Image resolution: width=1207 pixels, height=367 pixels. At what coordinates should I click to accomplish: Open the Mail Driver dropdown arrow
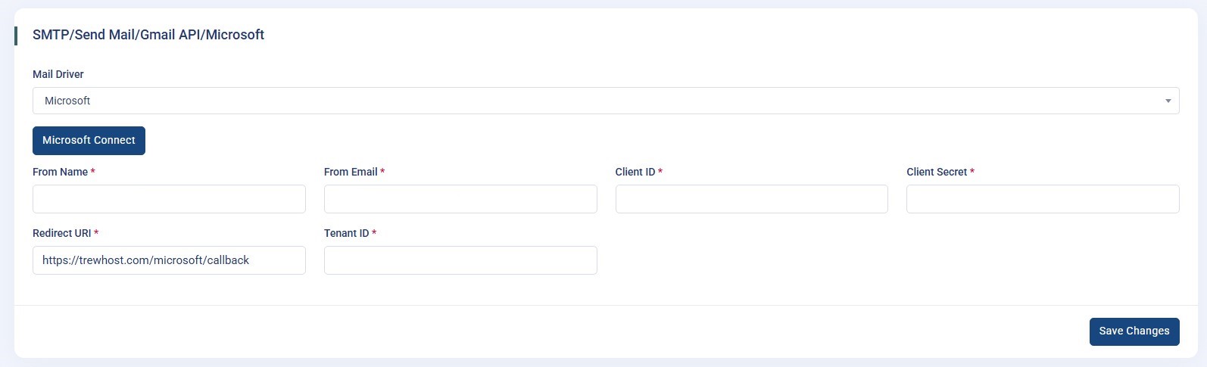[1168, 101]
